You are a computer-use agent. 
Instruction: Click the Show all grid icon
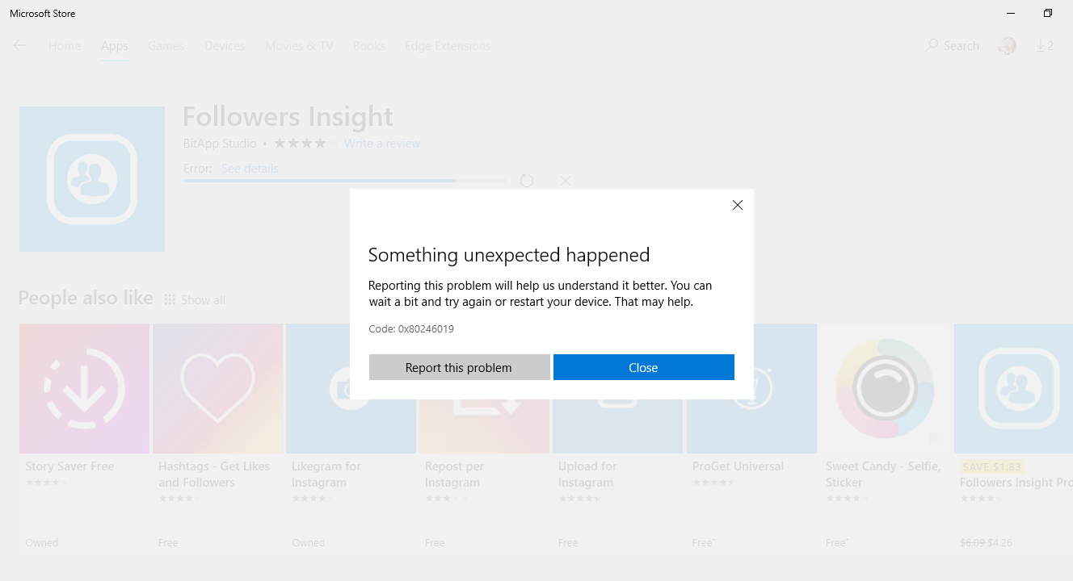[170, 300]
